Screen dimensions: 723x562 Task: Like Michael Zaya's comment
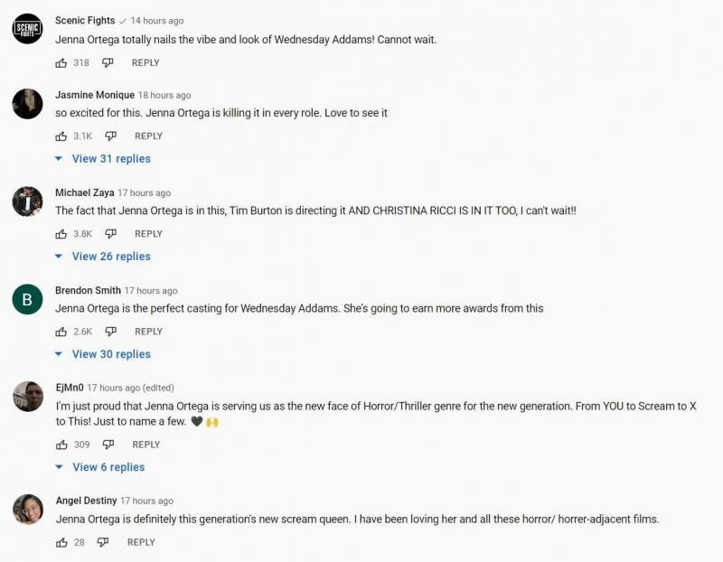[61, 234]
